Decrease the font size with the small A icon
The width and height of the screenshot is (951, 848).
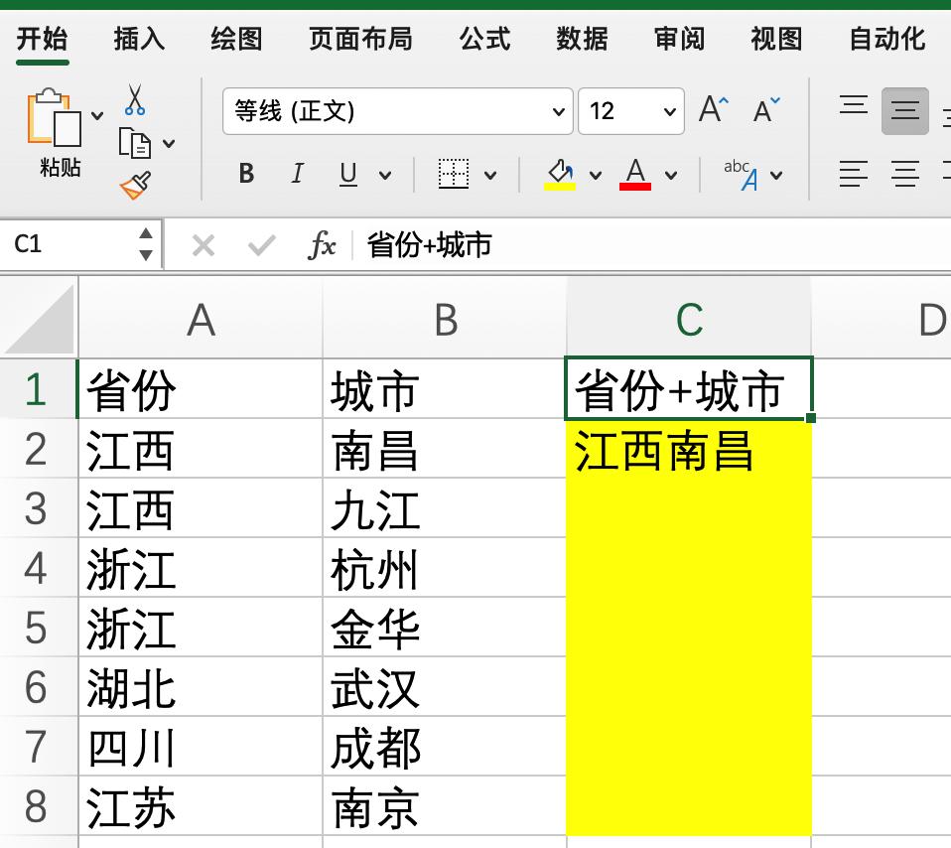pos(762,109)
